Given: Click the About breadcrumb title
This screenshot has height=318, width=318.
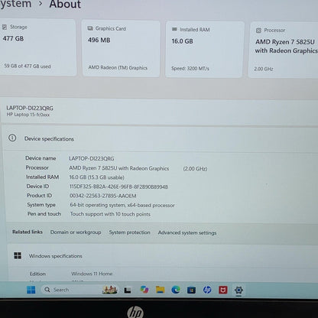Looking at the screenshot, I should coord(65,4).
